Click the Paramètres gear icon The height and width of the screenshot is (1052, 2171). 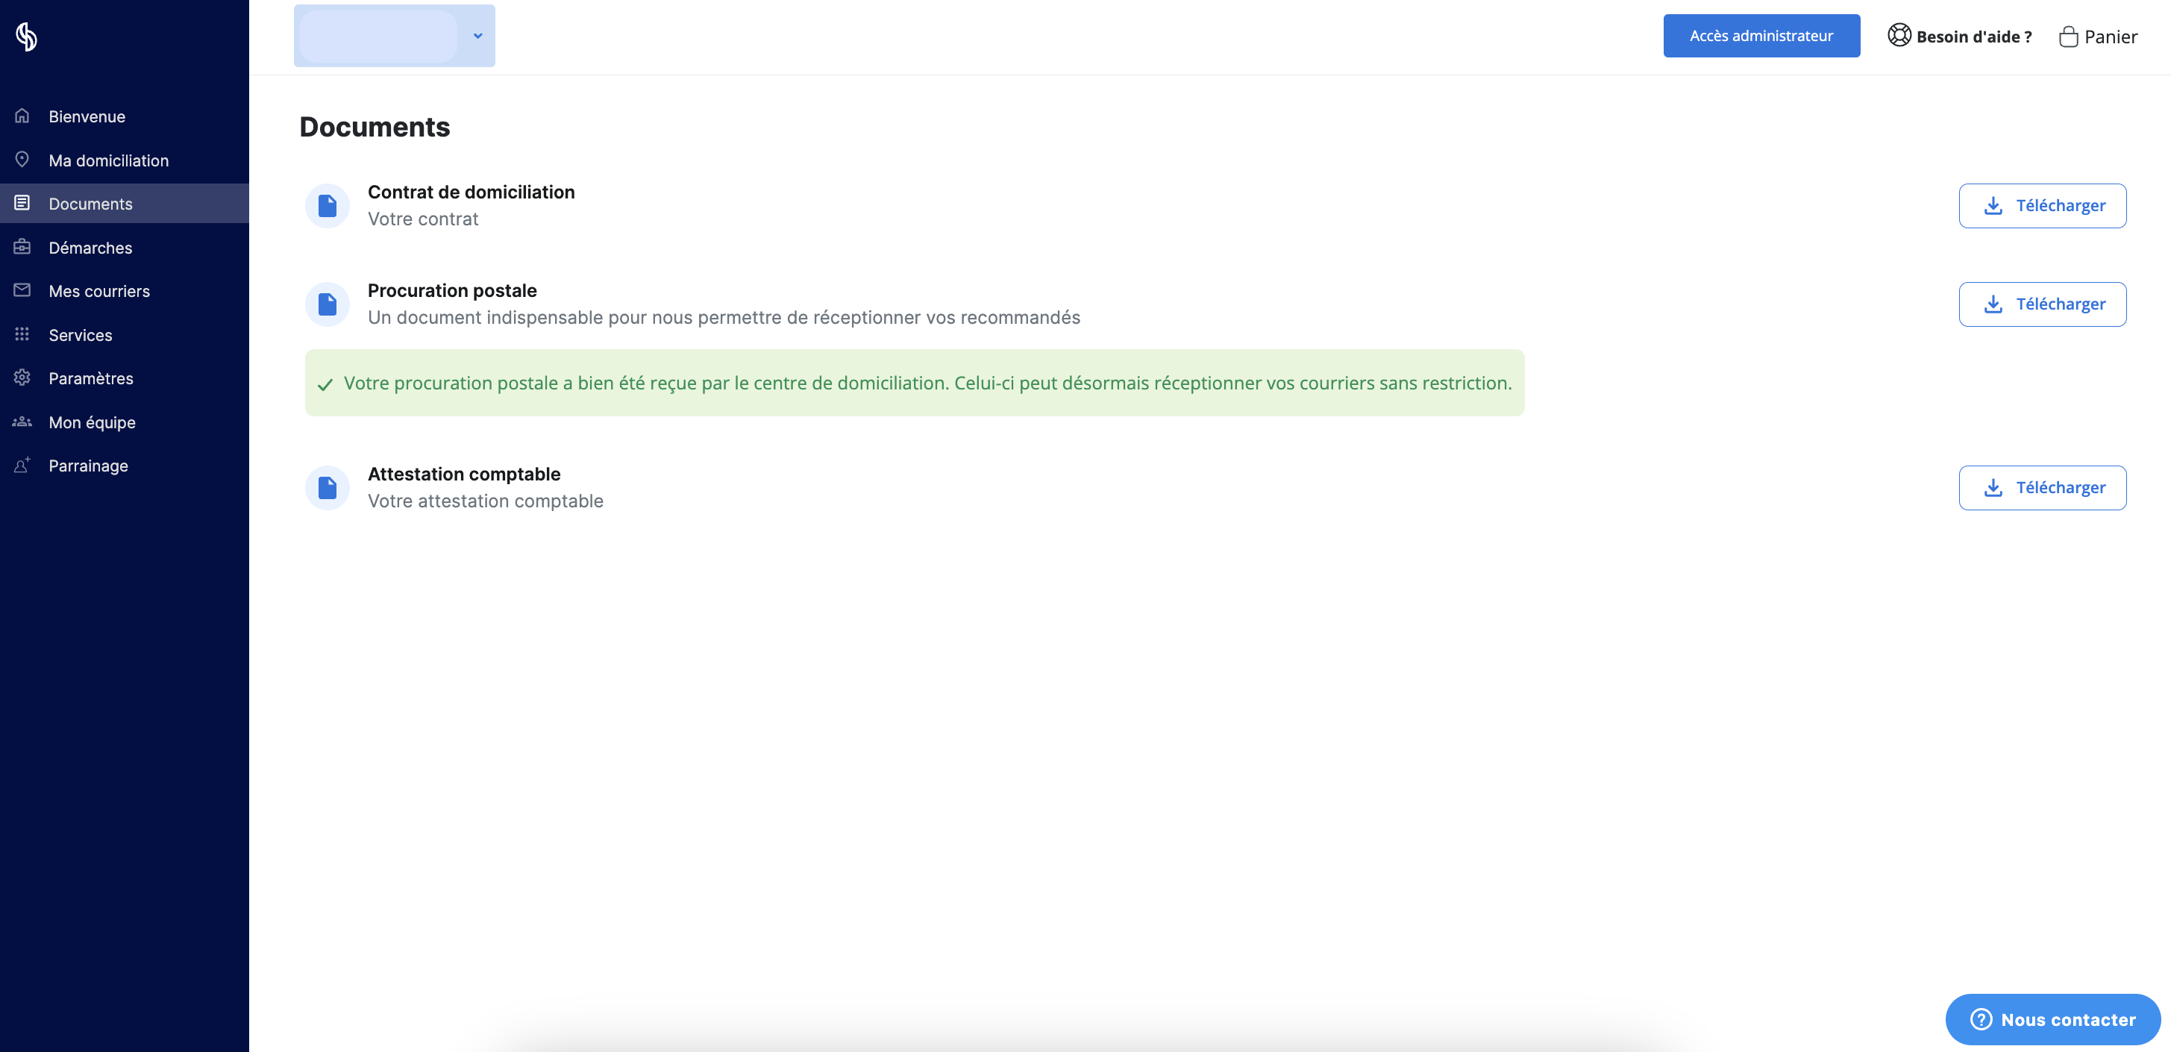[x=22, y=378]
